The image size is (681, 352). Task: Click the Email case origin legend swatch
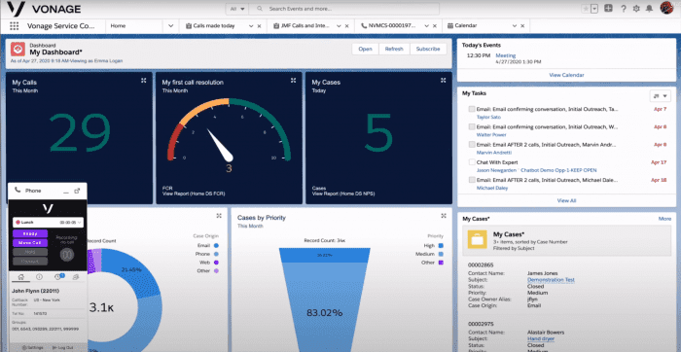coord(216,245)
